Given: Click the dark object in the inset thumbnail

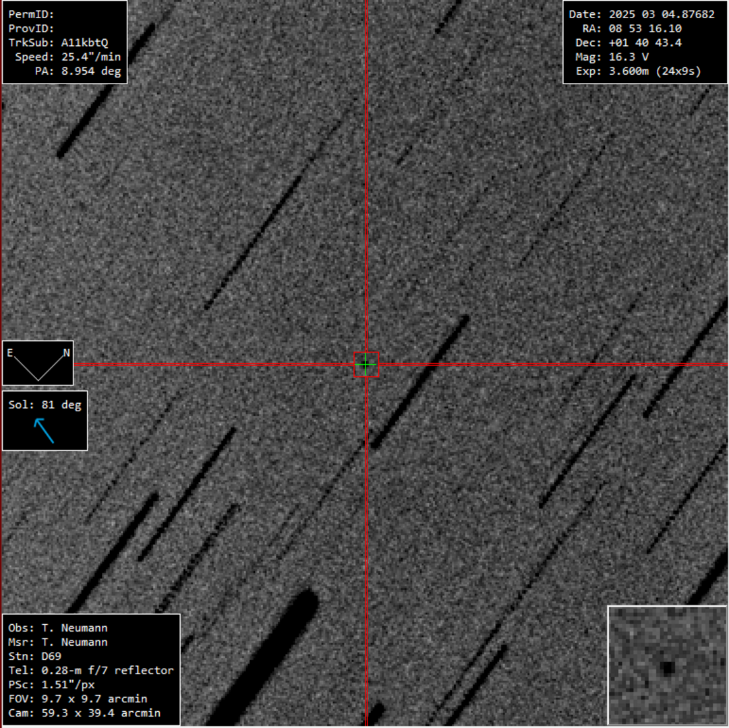Looking at the screenshot, I should click(668, 667).
